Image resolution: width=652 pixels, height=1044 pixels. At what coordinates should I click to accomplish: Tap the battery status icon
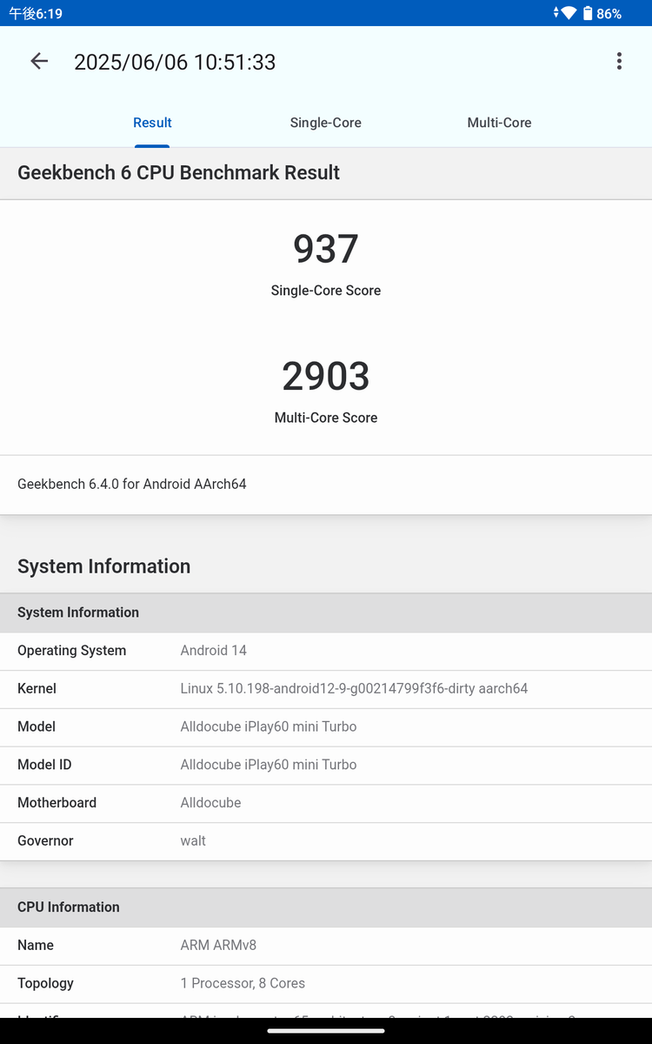coord(588,13)
